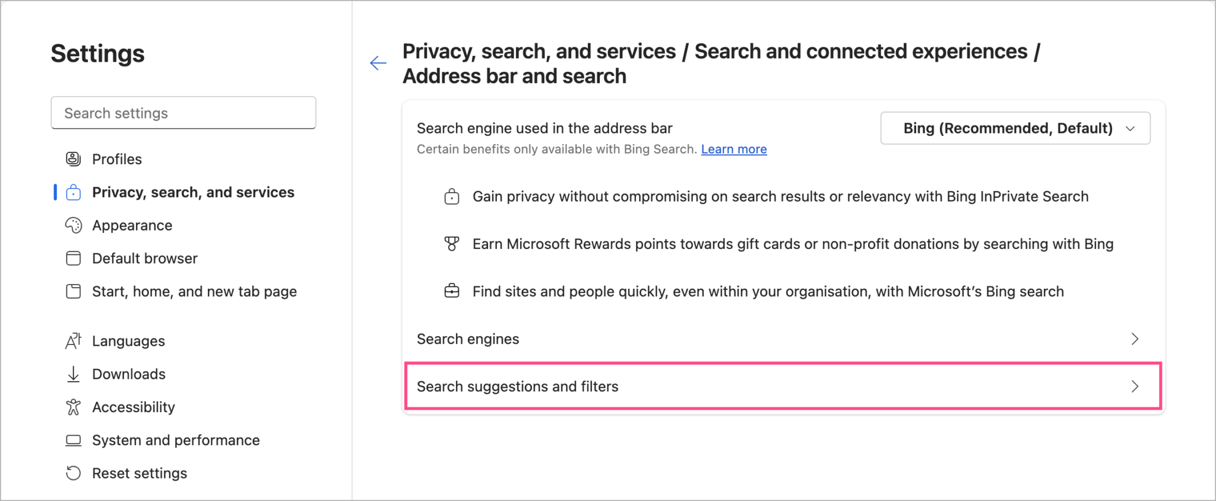The width and height of the screenshot is (1216, 501).
Task: Select the Accessibility icon
Action: [73, 407]
